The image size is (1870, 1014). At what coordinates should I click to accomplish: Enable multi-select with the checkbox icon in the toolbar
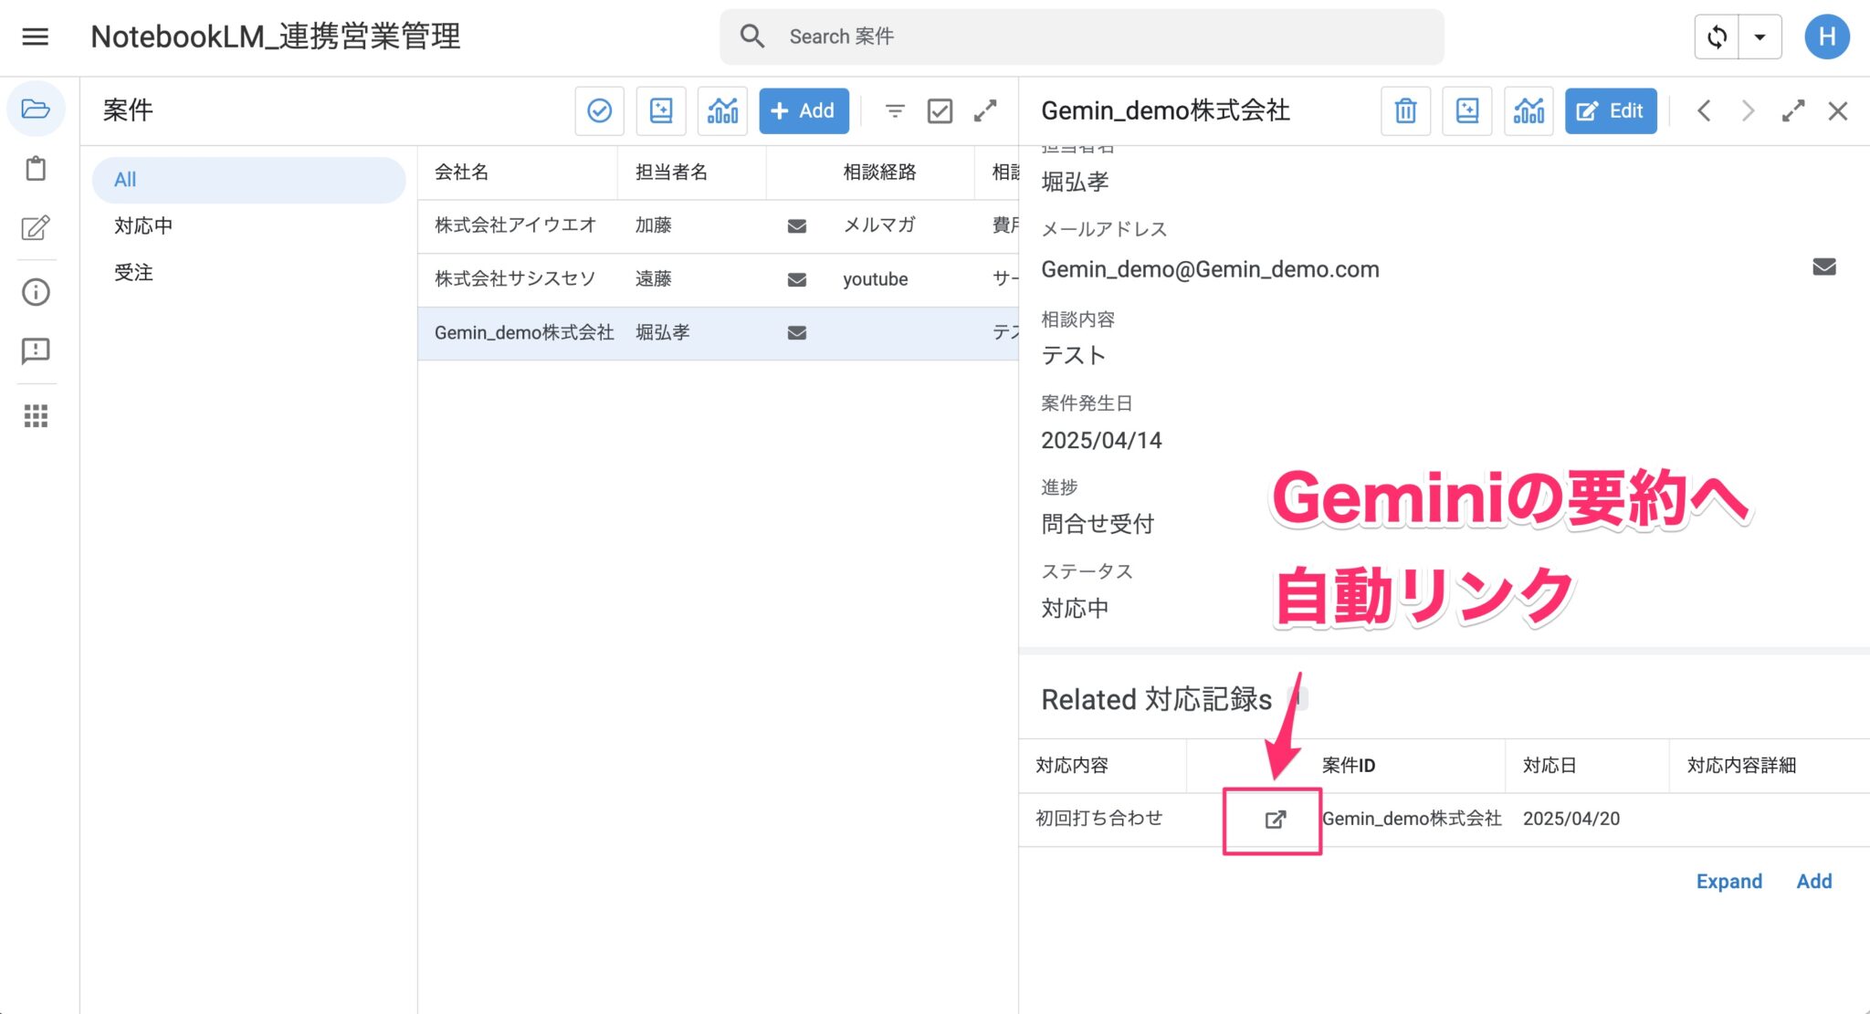tap(939, 110)
